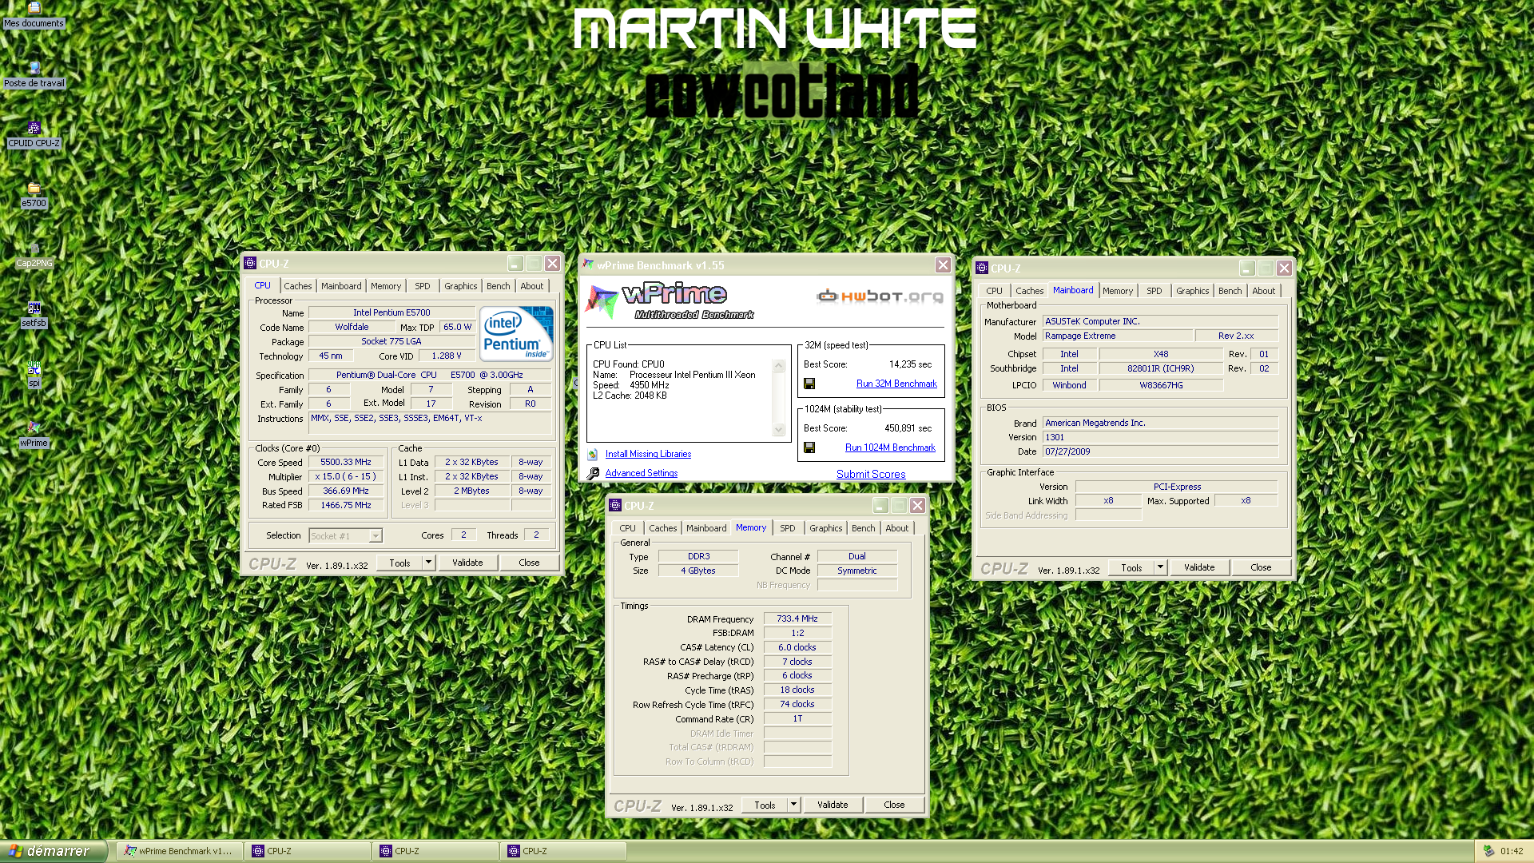Image resolution: width=1534 pixels, height=863 pixels.
Task: Click the DRAM Frequency 733.4 MHz value
Action: (x=797, y=618)
